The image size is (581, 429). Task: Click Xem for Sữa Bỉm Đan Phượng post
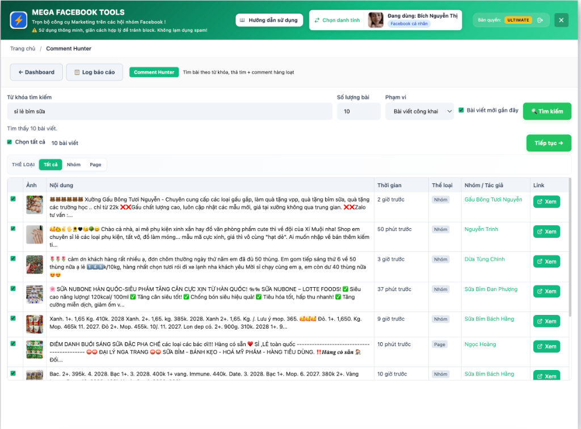coord(546,292)
